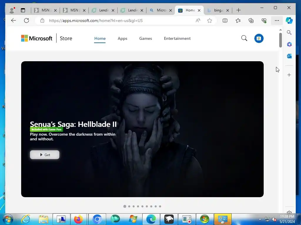Open the Entertainment section of Store
This screenshot has height=225, width=301.
pyautogui.click(x=177, y=38)
